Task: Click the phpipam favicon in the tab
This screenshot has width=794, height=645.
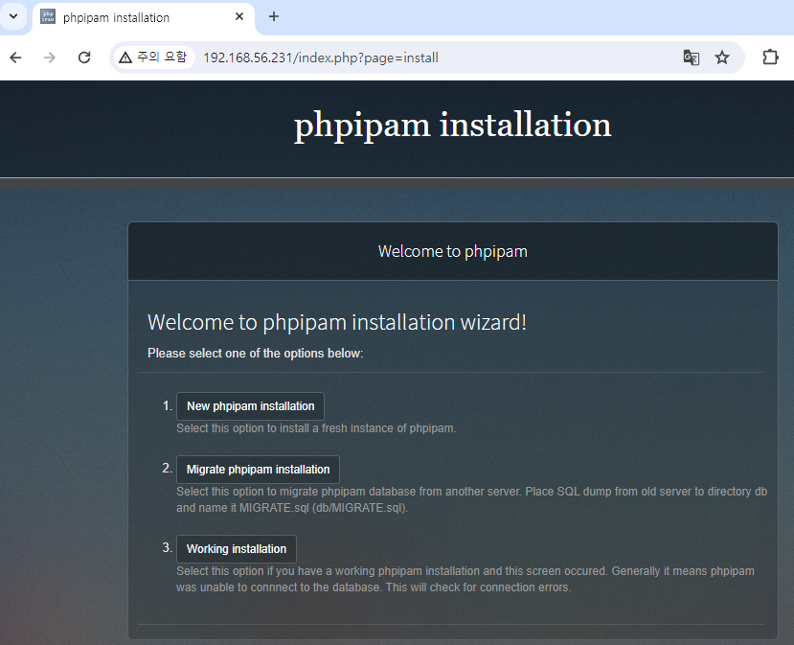Action: pos(48,16)
